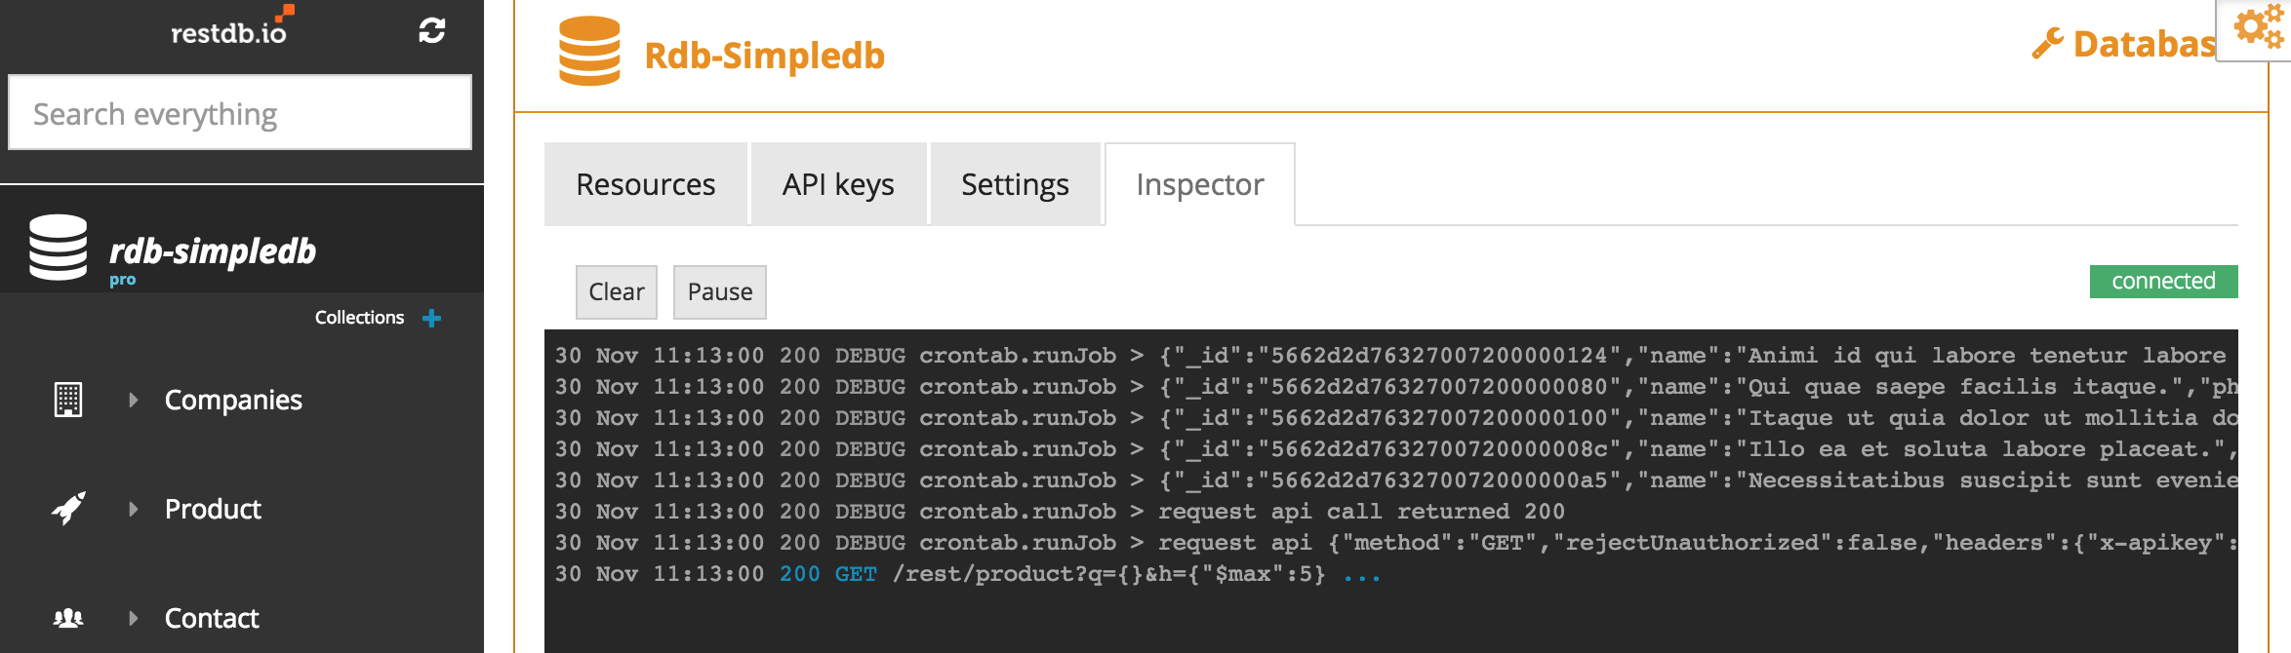
Task: Expand the GET request ellipsis
Action: click(x=1362, y=576)
